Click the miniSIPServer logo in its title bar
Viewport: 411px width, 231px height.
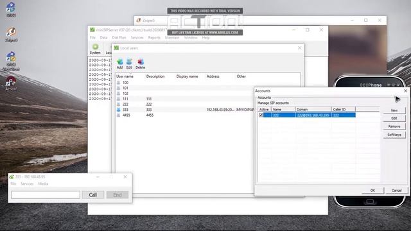point(92,30)
